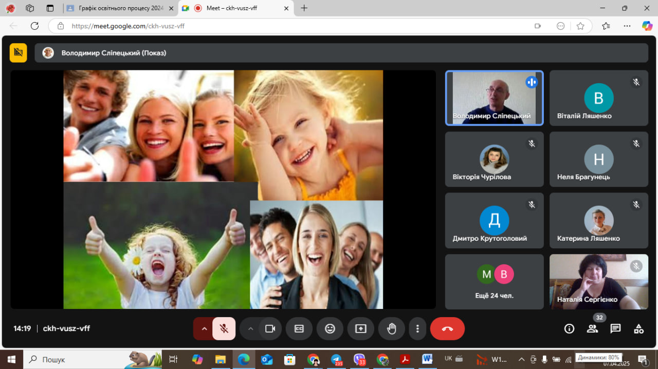The width and height of the screenshot is (658, 369).
Task: Expand audio settings arrow beside microphone
Action: click(x=204, y=329)
